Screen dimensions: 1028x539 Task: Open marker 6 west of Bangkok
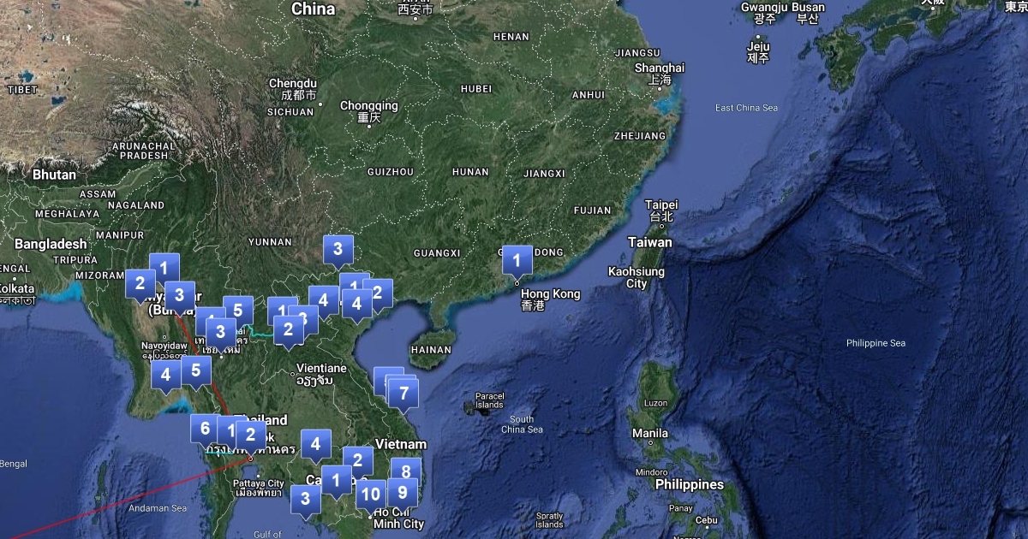pos(205,428)
